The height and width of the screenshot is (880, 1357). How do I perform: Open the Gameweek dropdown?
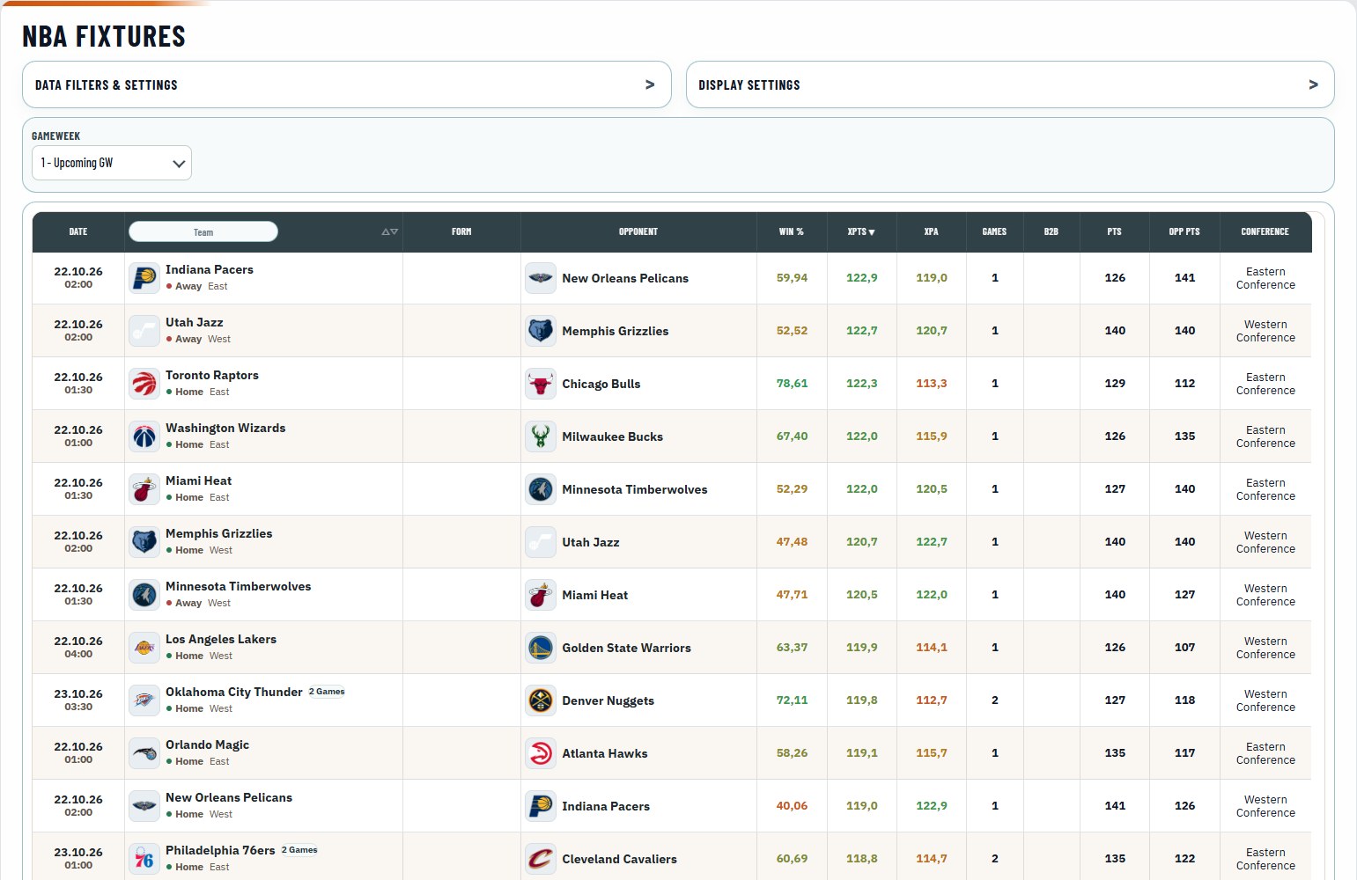click(112, 163)
